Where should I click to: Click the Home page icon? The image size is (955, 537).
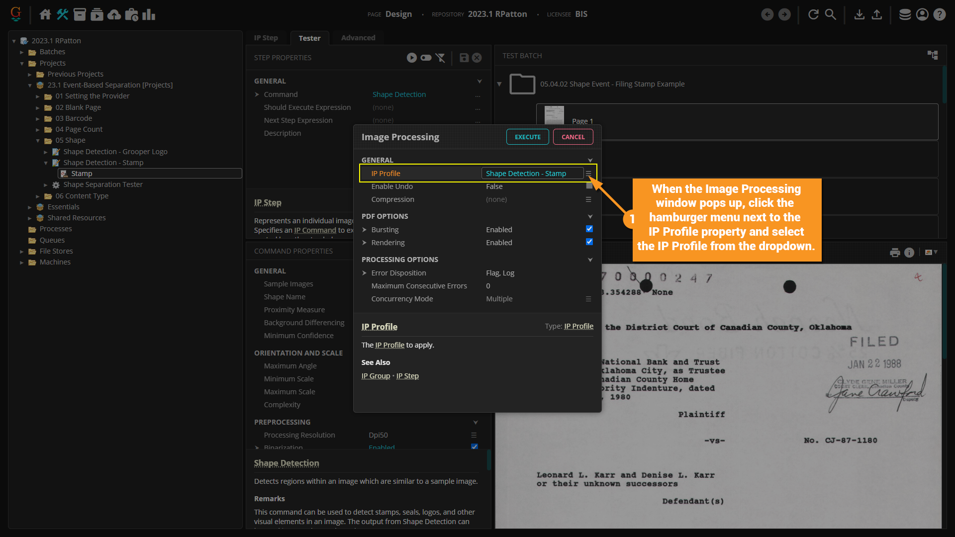(x=45, y=14)
